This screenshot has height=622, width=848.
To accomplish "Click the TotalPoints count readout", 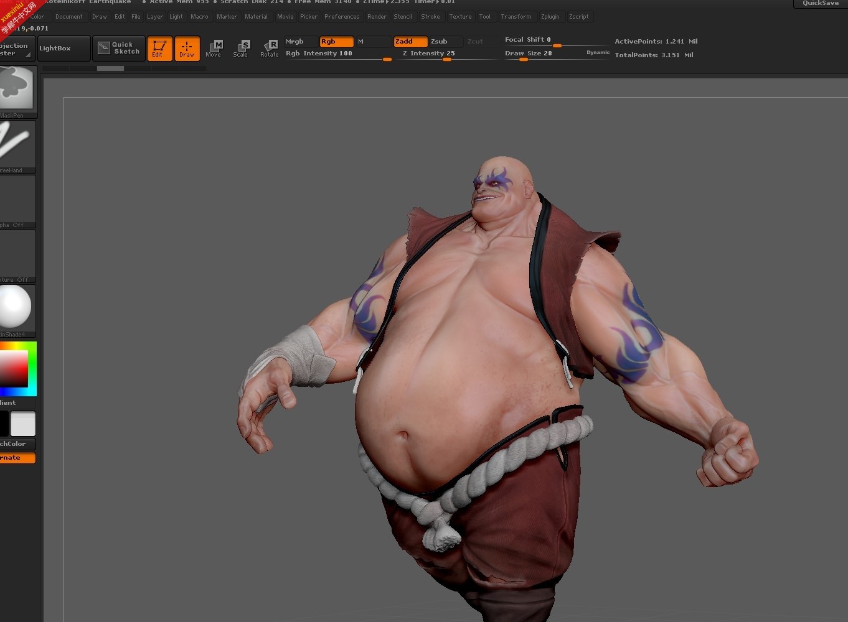I will pyautogui.click(x=654, y=55).
